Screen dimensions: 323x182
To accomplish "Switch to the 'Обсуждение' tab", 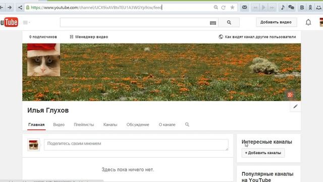I will click(x=138, y=125).
